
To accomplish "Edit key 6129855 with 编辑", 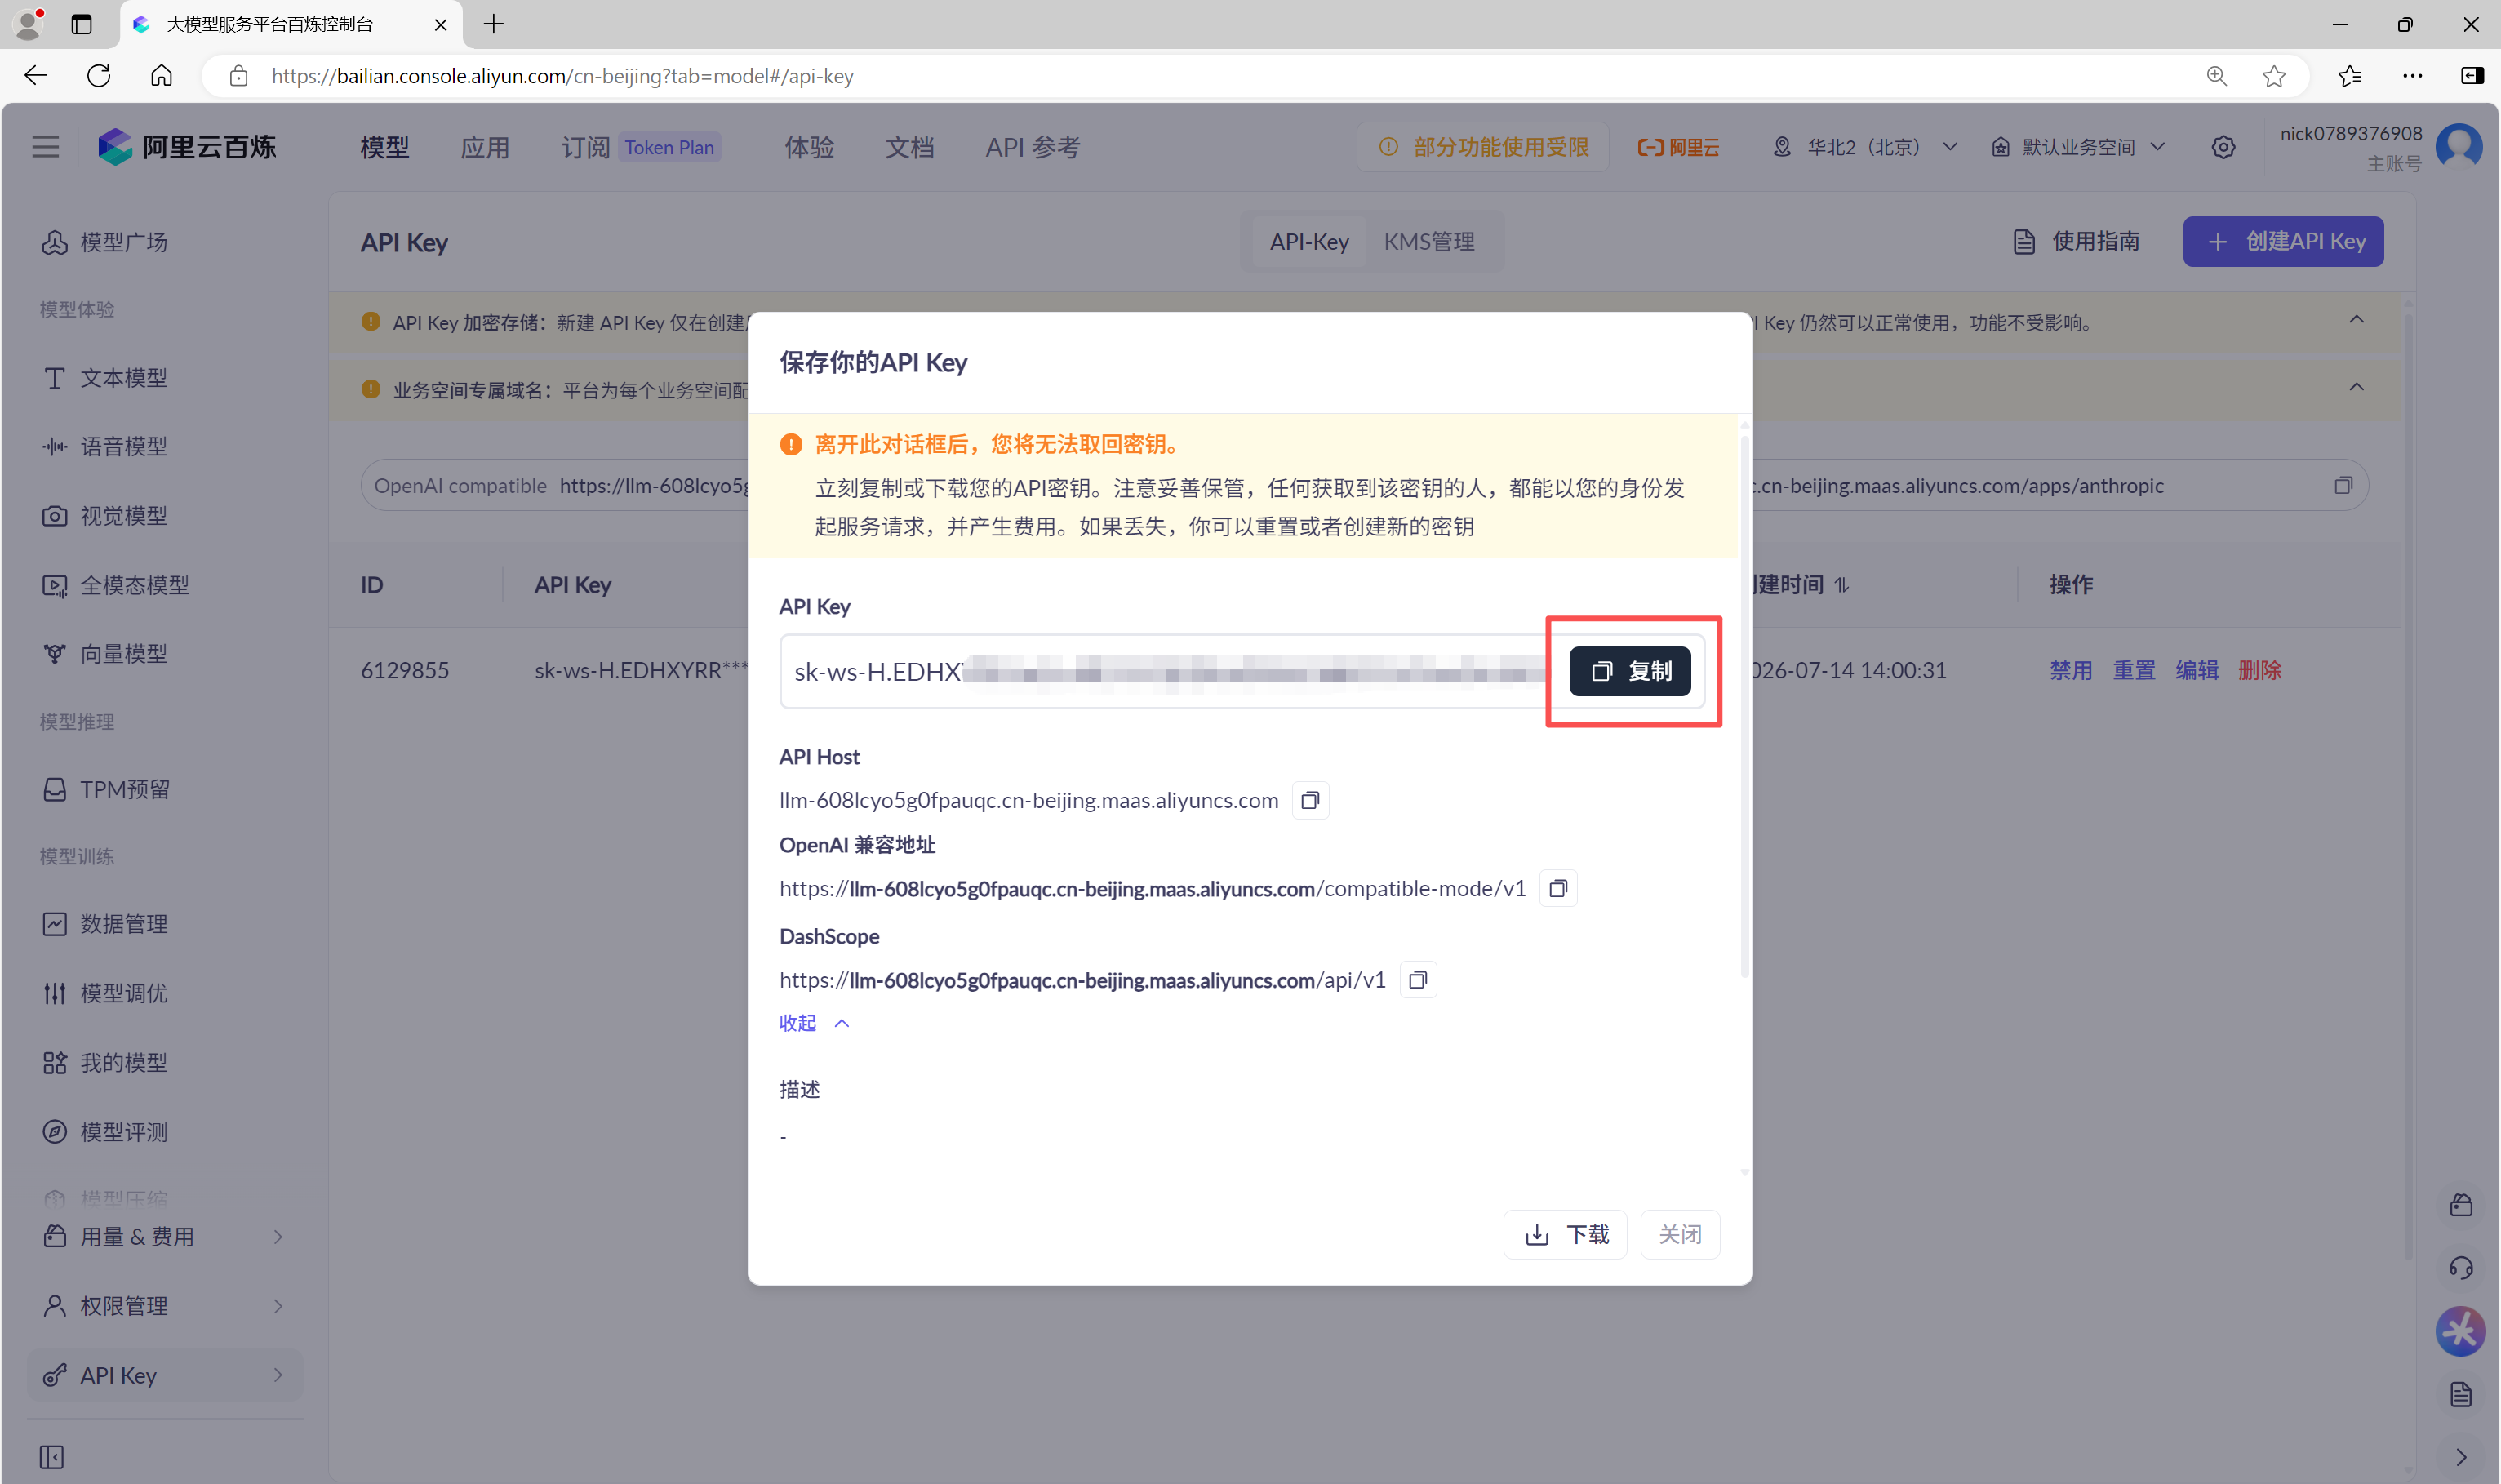I will (x=2197, y=670).
